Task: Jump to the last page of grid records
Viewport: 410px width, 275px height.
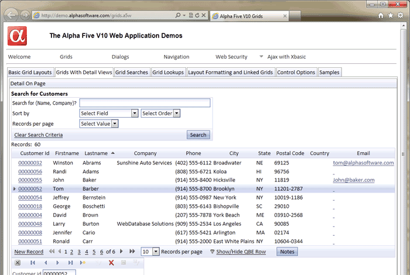Action: pos(132,251)
